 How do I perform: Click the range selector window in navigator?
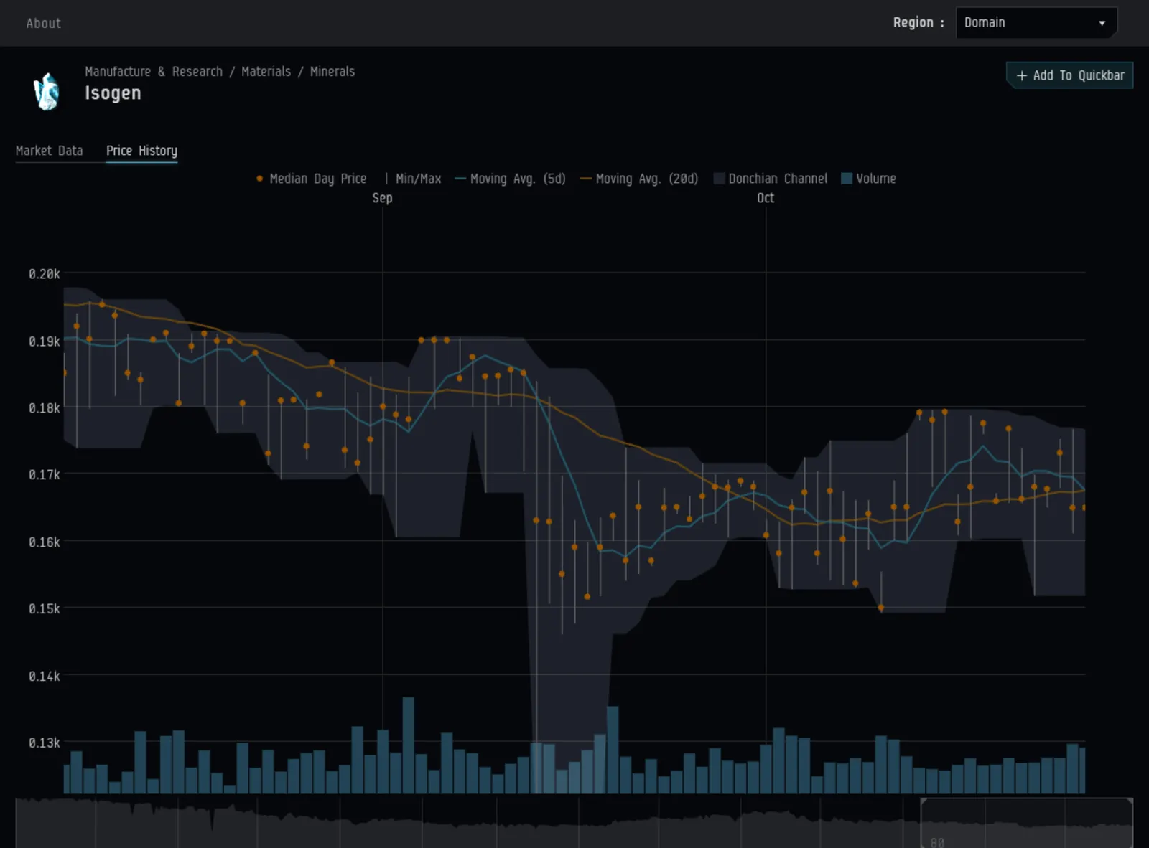[x=1027, y=823]
